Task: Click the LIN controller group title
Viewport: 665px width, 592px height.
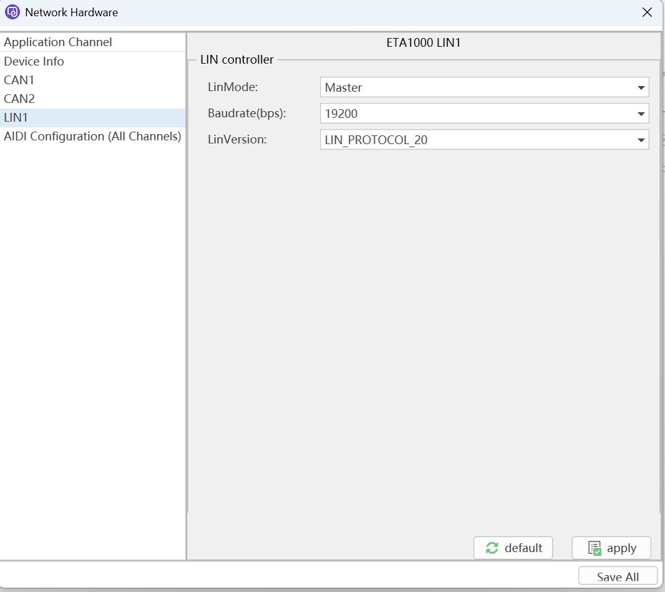Action: tap(236, 60)
